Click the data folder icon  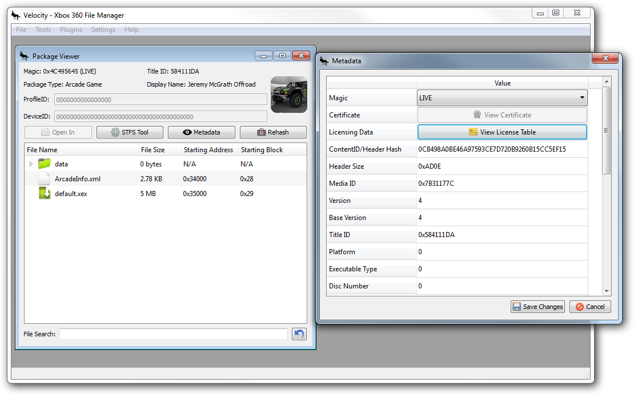(x=45, y=164)
